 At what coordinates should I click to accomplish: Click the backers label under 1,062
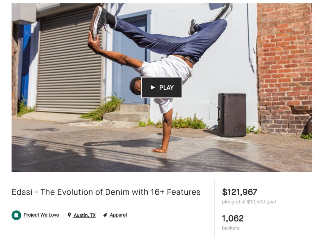tap(231, 228)
